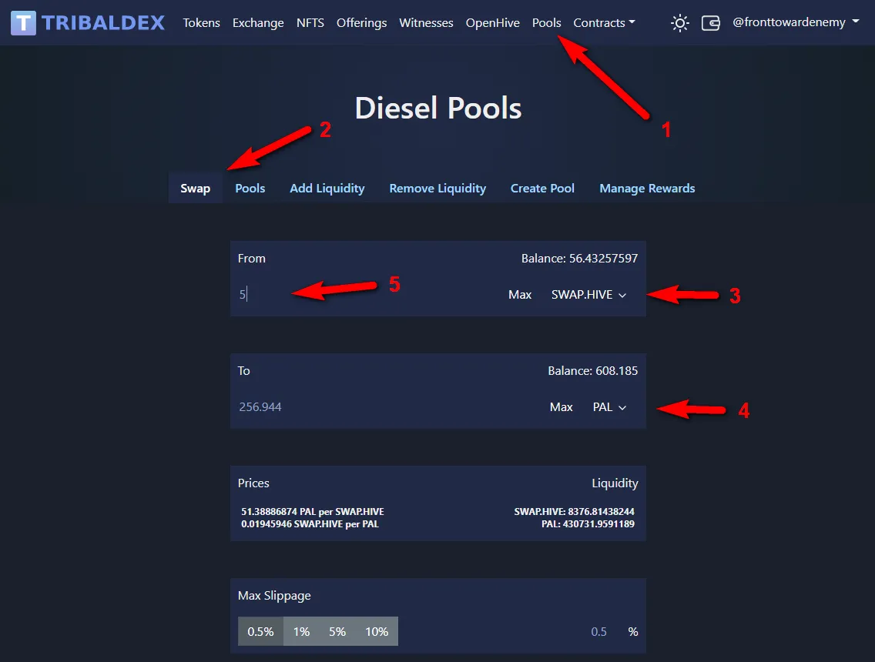This screenshot has width=875, height=662.
Task: Click the From amount input field
Action: pyautogui.click(x=368, y=295)
